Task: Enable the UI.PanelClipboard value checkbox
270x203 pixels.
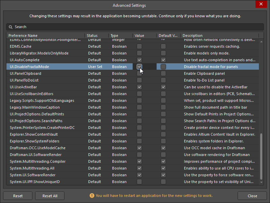Action: pos(139,73)
